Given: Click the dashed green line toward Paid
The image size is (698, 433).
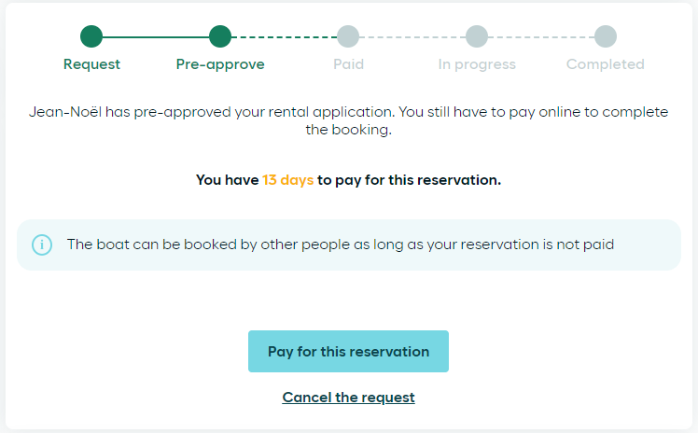Looking at the screenshot, I should point(284,37).
